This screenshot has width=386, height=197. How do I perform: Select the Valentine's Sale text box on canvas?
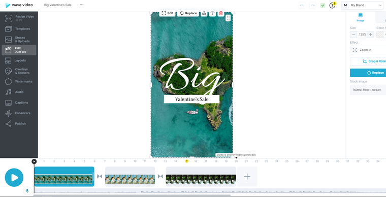[x=191, y=99]
